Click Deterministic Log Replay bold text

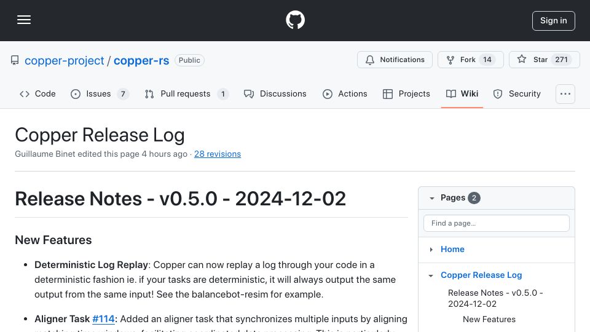[91, 264]
